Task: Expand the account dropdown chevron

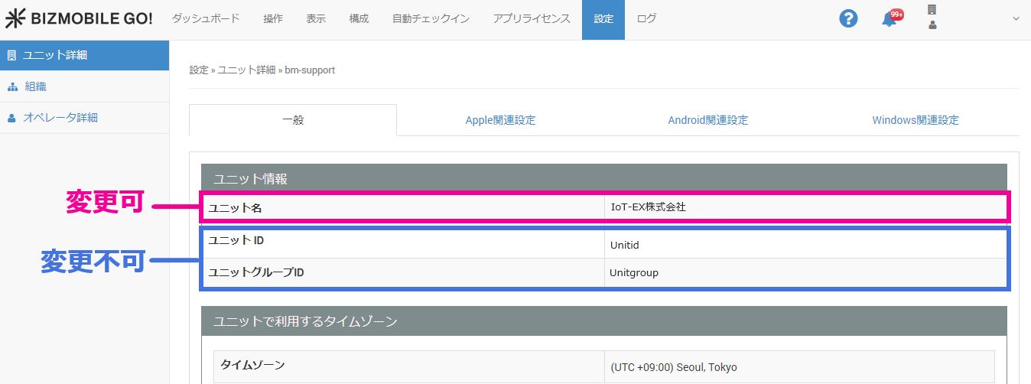Action: (1016, 19)
